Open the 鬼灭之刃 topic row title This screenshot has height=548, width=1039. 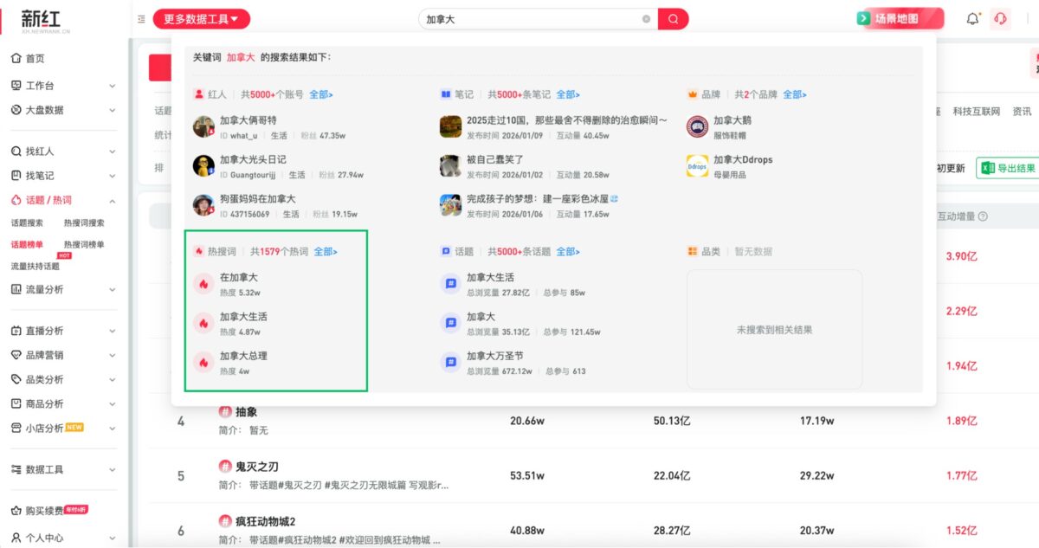257,467
